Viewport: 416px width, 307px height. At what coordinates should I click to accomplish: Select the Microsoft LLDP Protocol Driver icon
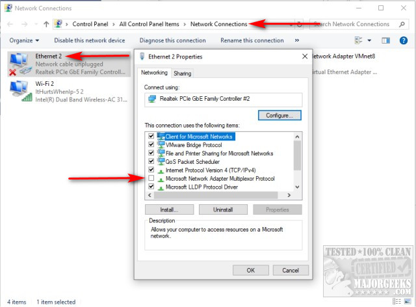(161, 188)
